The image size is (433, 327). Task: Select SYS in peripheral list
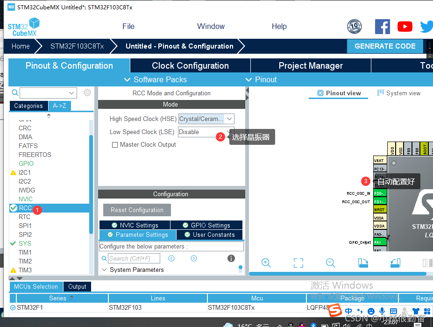tap(25, 243)
